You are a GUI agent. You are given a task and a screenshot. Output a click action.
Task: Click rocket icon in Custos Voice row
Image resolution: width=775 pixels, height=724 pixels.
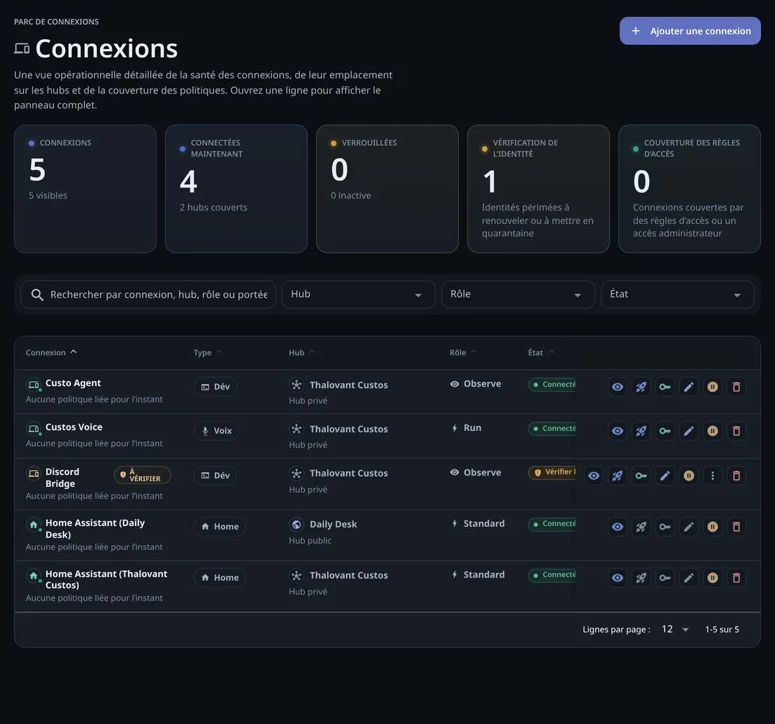tap(641, 431)
